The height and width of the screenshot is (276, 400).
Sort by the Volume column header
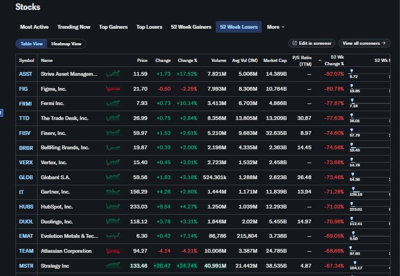click(219, 60)
